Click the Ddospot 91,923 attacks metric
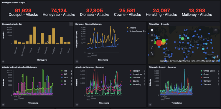Screen dimensions: 221x109 pyautogui.click(x=23, y=12)
